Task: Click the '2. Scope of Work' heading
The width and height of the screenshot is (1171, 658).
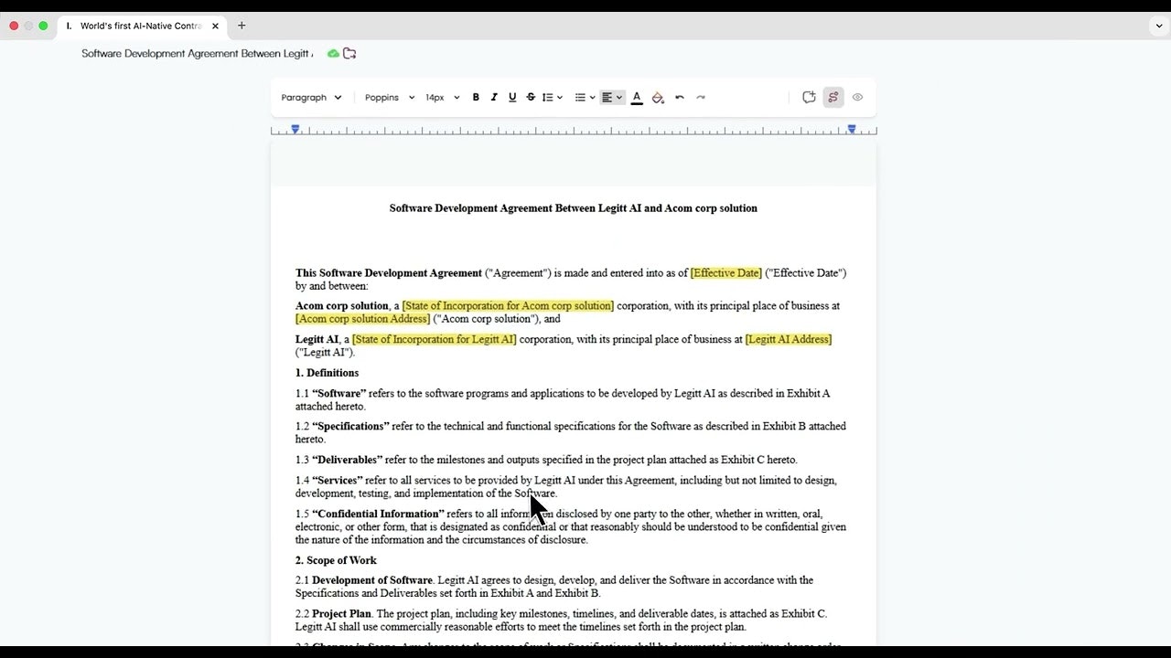Action: coord(336,560)
